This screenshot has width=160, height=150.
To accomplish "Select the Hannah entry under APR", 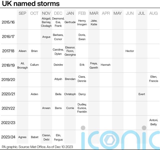I will pos(105,65).
